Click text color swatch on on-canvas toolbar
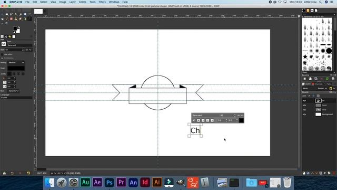Viewport: 337px width, 190px height. (241, 120)
